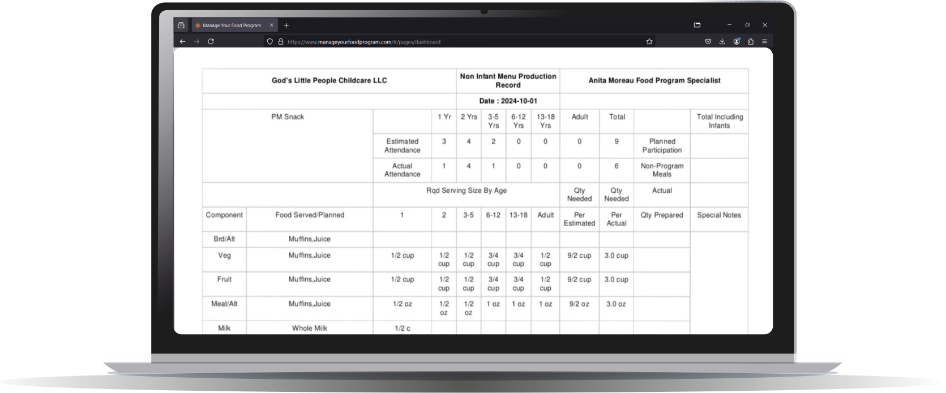Click the sidebar toggle icon in title bar
Image resolution: width=946 pixels, height=393 pixels.
point(697,25)
